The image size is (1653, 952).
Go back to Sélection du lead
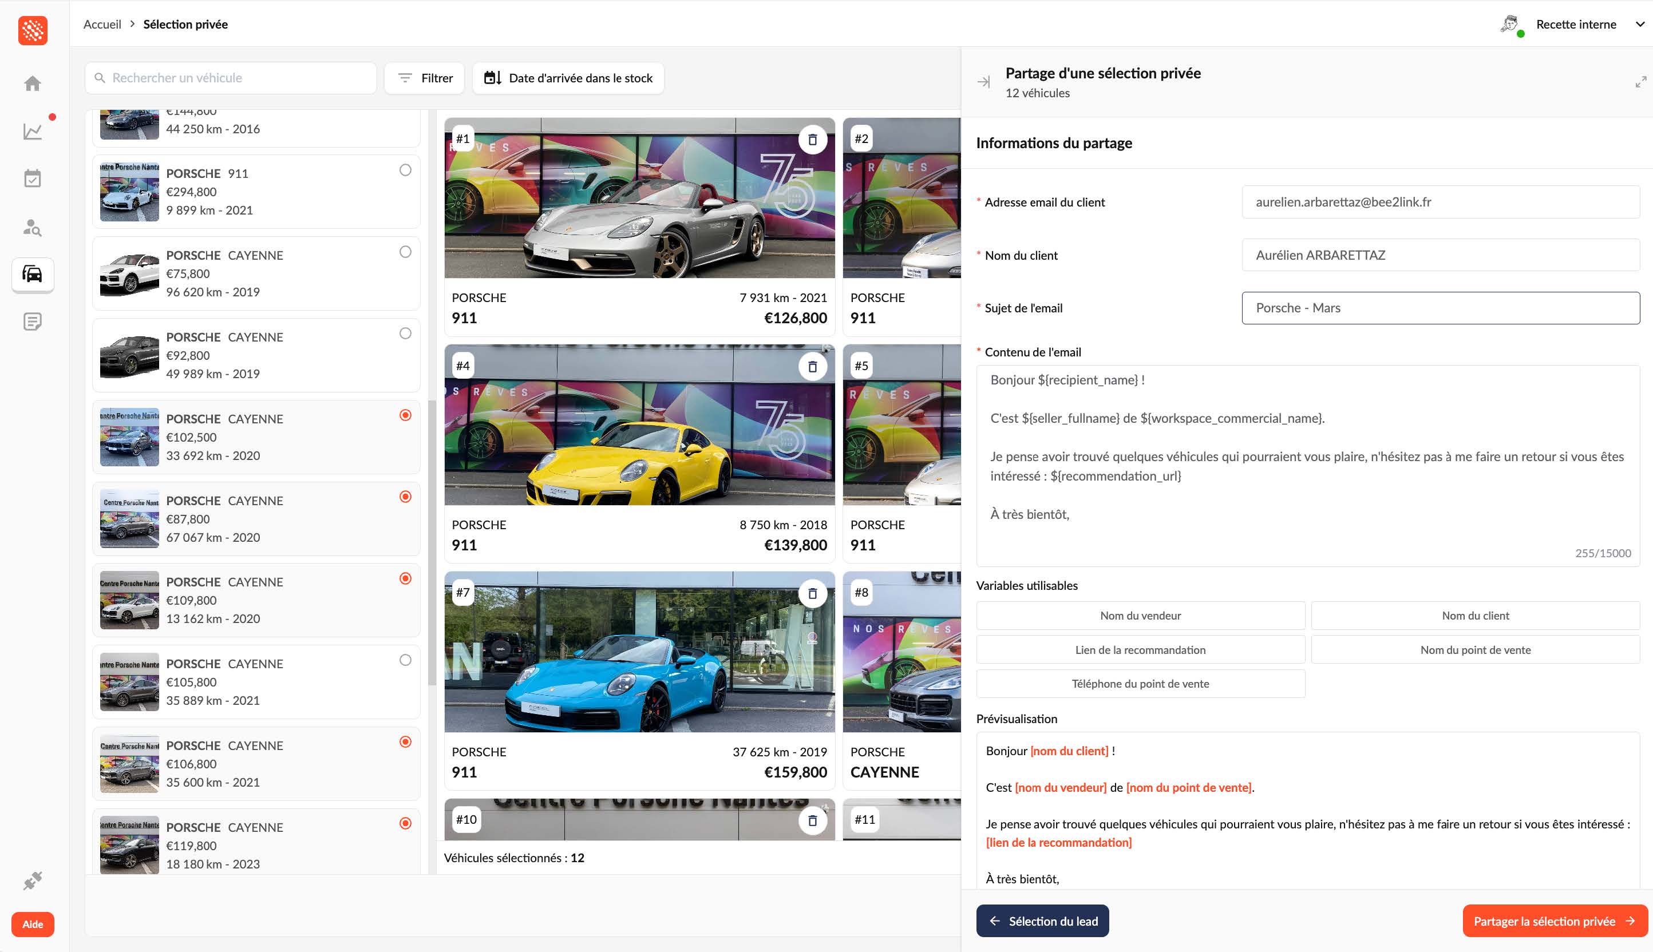pos(1042,921)
